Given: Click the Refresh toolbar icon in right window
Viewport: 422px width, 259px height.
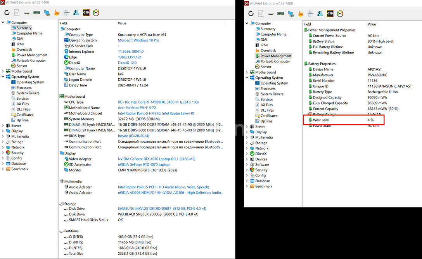Looking at the screenshot, I should point(251,14).
